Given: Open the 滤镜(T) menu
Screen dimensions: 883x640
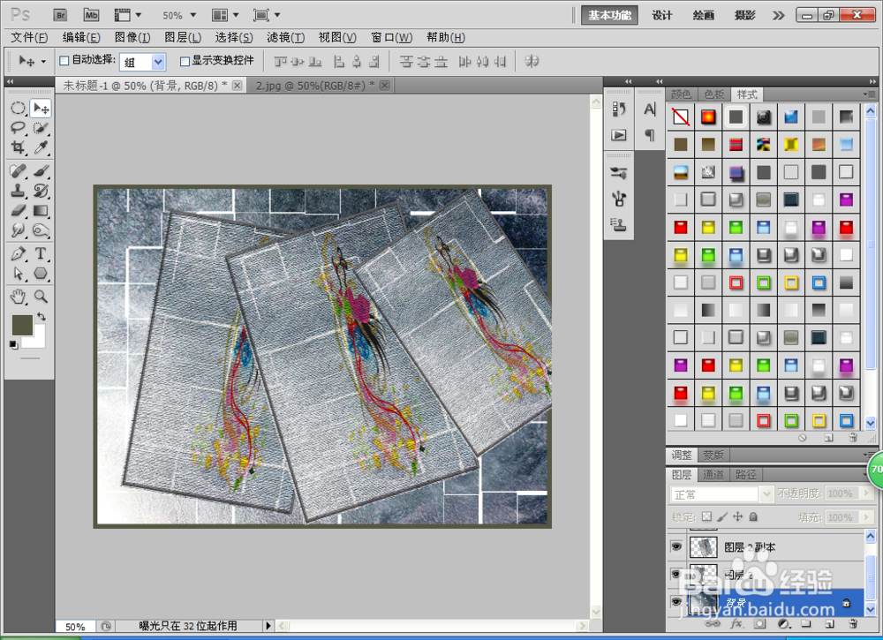Looking at the screenshot, I should point(285,37).
